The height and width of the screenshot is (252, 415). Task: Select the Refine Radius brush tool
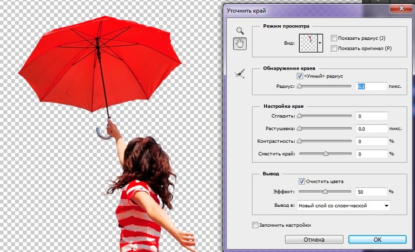pos(240,74)
